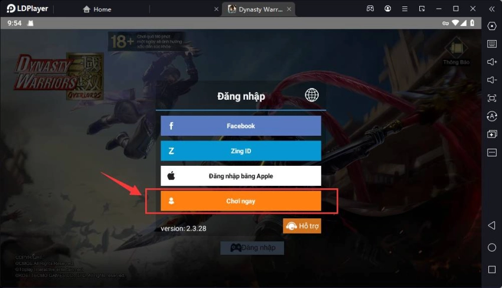Log in with Facebook button
The image size is (502, 288).
241,126
